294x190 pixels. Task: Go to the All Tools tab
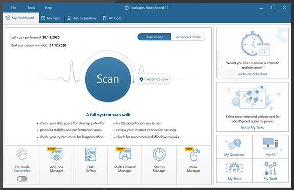point(112,18)
